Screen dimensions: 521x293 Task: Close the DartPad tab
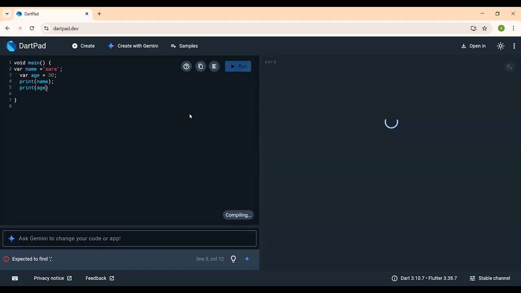click(87, 14)
